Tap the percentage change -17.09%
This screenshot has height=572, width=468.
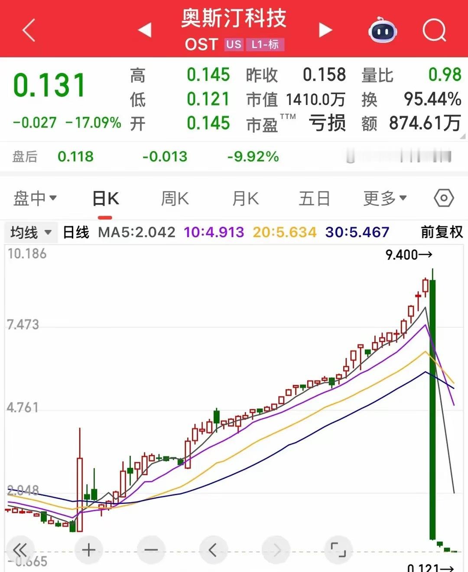[x=94, y=123]
